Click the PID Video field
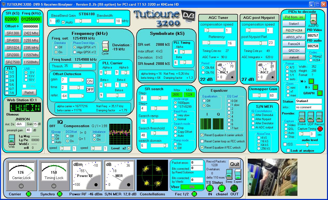Viewport: 328px width, 200px height. [313, 36]
